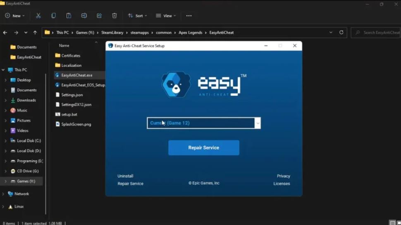This screenshot has width=401, height=225.
Task: Expand the Network tree node
Action: coord(3,194)
